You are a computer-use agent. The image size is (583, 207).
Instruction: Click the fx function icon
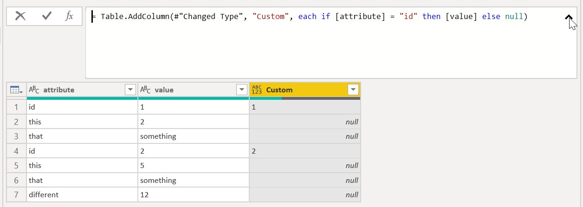[x=69, y=16]
